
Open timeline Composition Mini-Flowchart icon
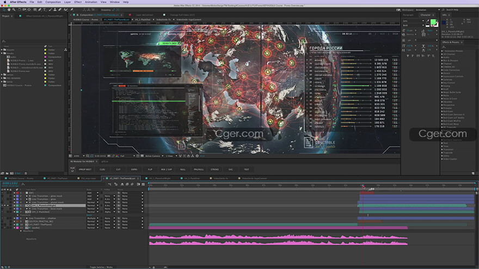(x=109, y=184)
